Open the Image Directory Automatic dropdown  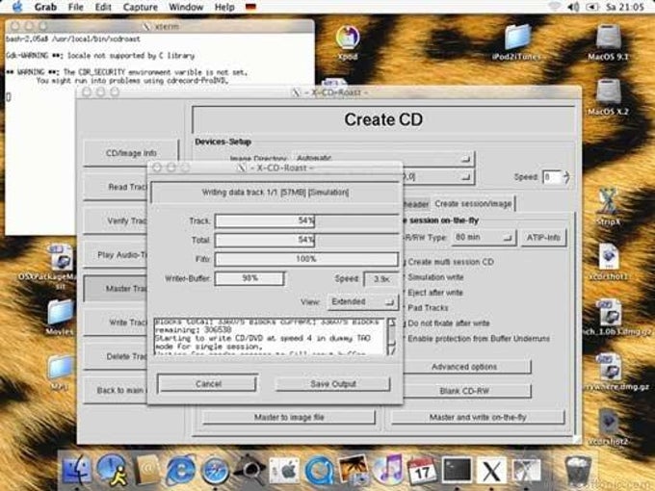coord(383,158)
